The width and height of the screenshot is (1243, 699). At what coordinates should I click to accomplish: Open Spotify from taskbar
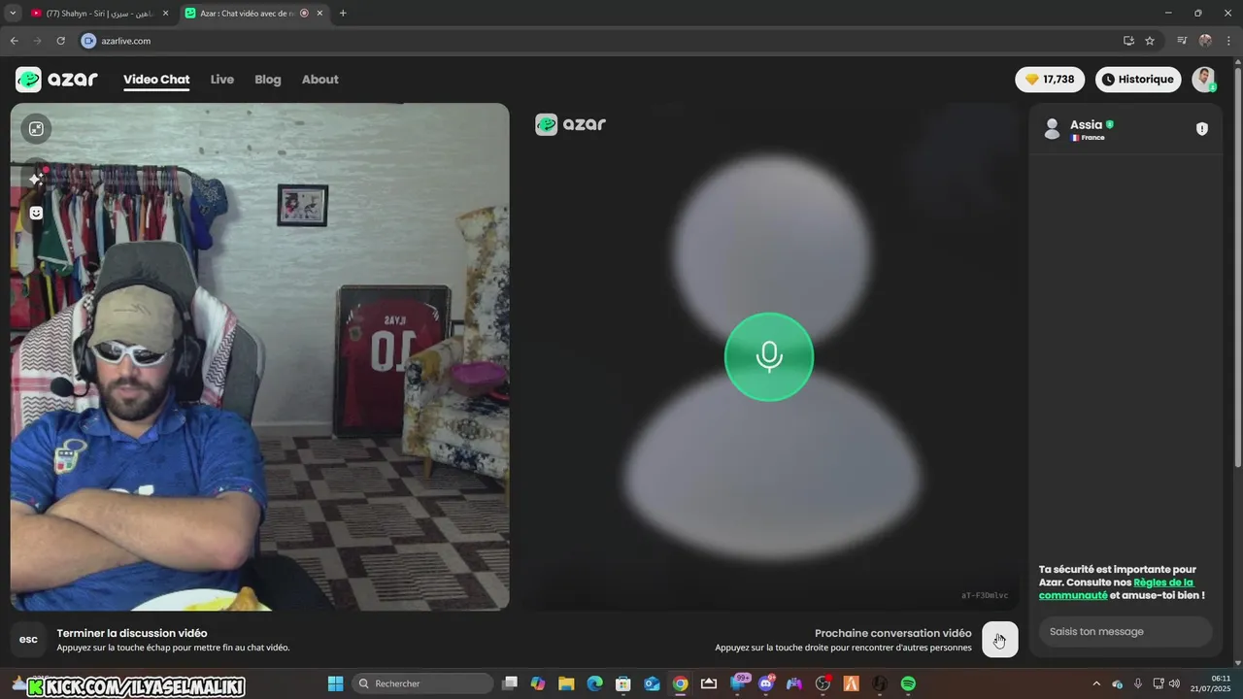908,683
